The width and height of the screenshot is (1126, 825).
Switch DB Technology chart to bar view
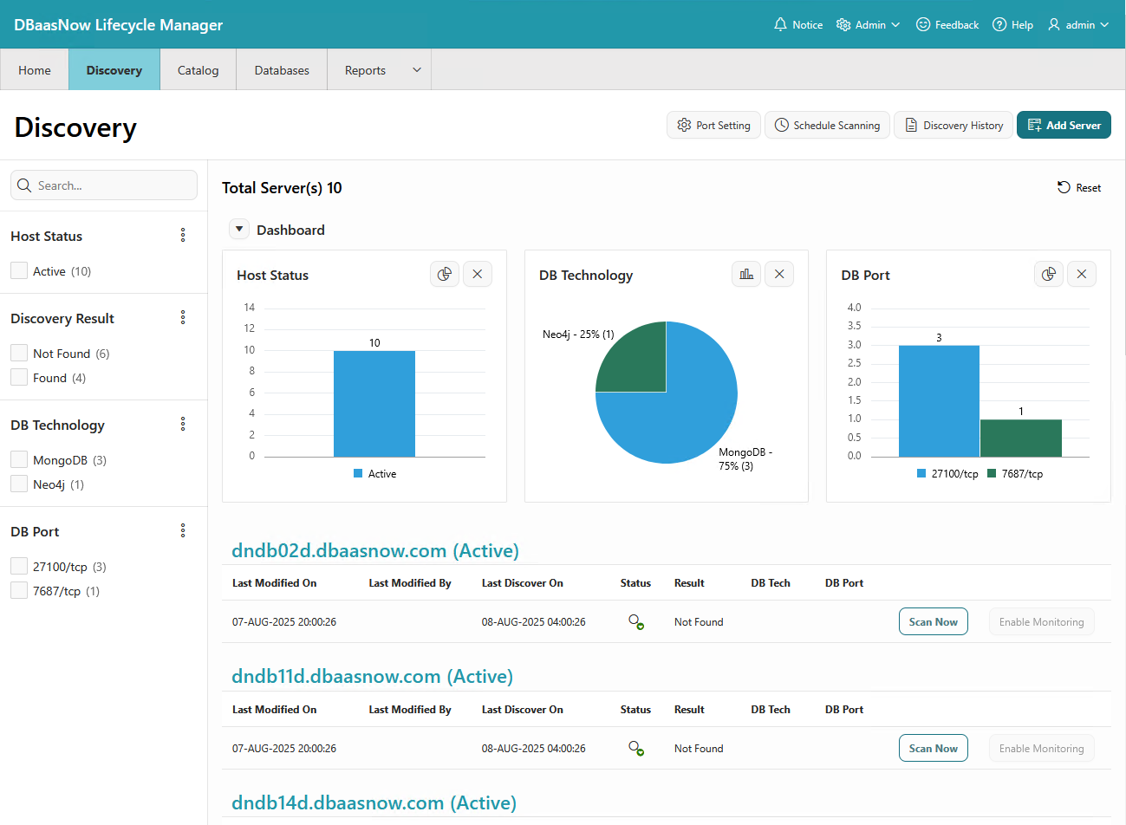point(746,275)
